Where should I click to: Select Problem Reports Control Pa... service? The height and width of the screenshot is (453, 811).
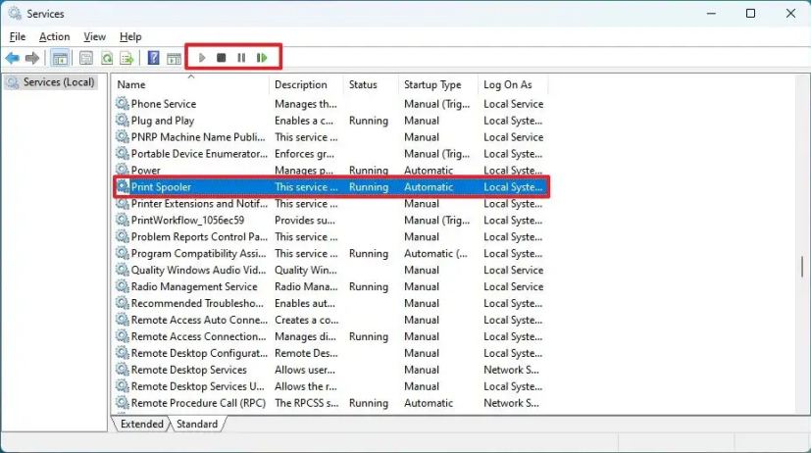[x=199, y=236]
